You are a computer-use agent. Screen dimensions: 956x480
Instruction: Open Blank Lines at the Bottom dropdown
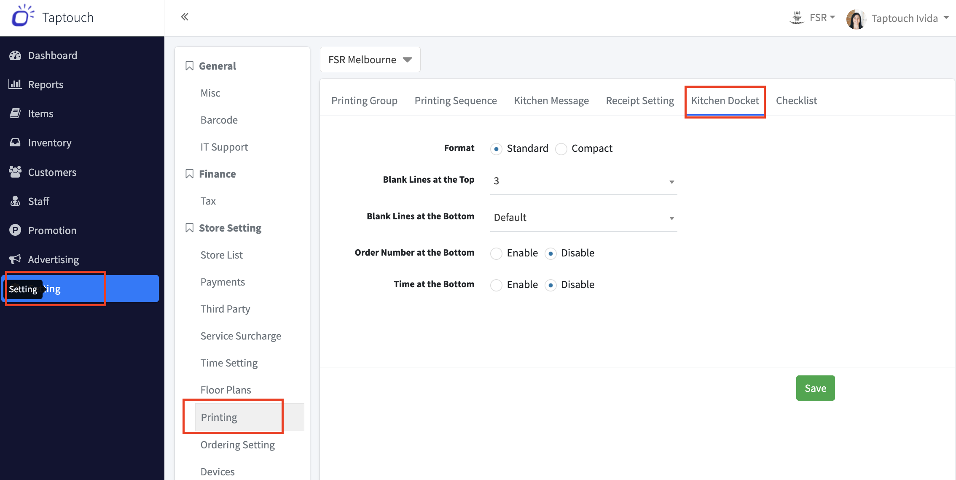(x=583, y=218)
